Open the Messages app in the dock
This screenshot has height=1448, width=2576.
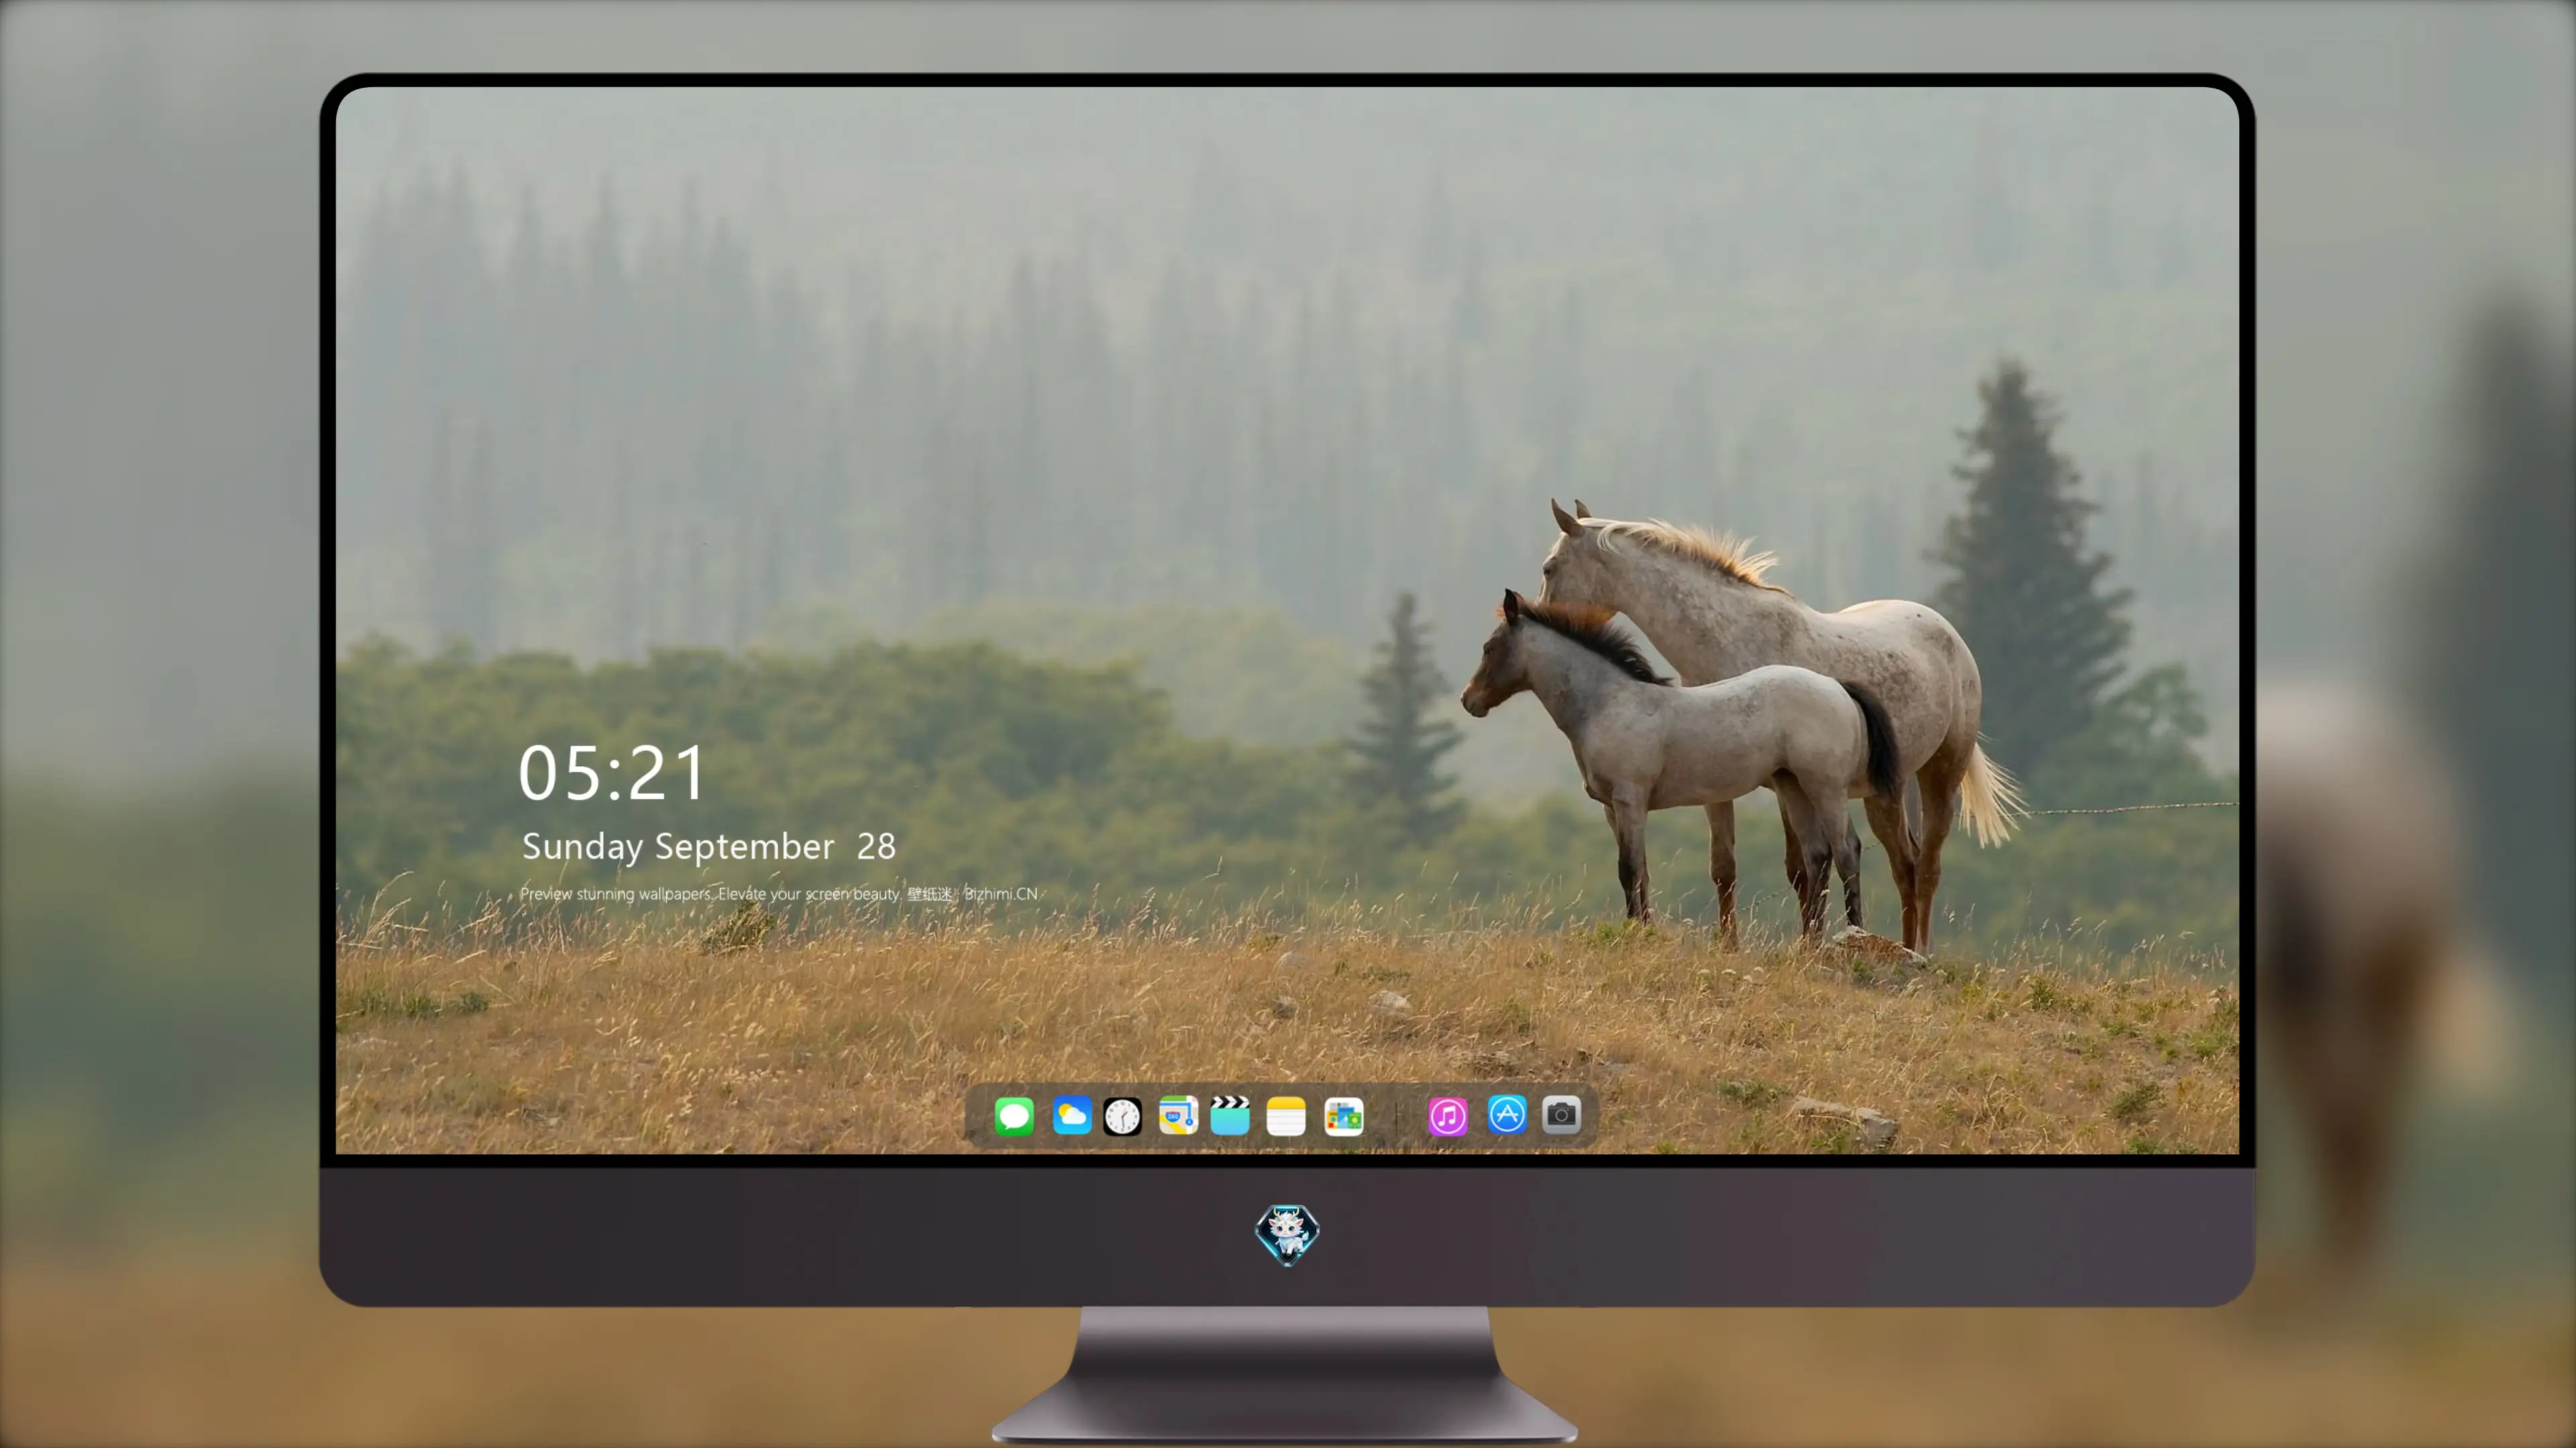(x=1014, y=1115)
